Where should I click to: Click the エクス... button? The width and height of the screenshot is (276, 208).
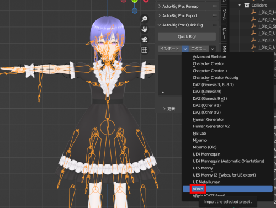tap(199, 49)
